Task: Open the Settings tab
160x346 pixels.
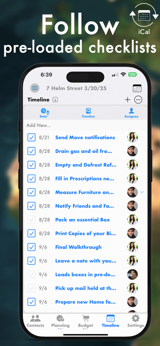Action: tap(135, 321)
